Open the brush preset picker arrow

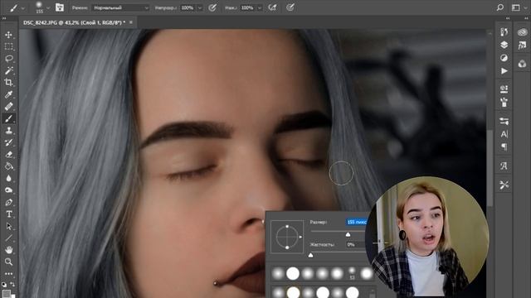click(48, 7)
